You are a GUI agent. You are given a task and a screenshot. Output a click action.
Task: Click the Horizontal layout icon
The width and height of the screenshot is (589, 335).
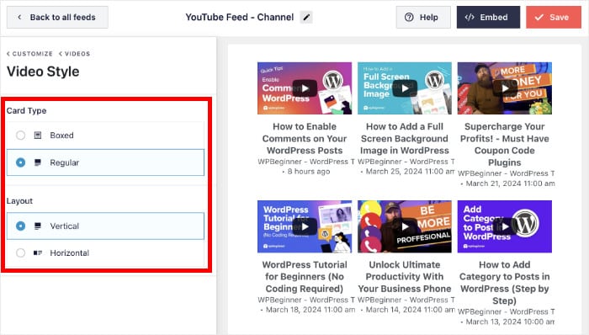coord(38,253)
